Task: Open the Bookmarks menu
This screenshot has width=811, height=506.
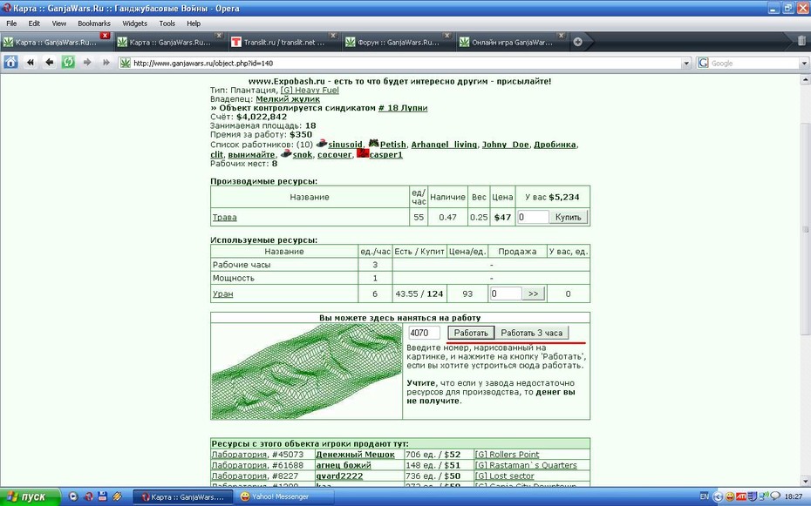Action: pos(94,24)
